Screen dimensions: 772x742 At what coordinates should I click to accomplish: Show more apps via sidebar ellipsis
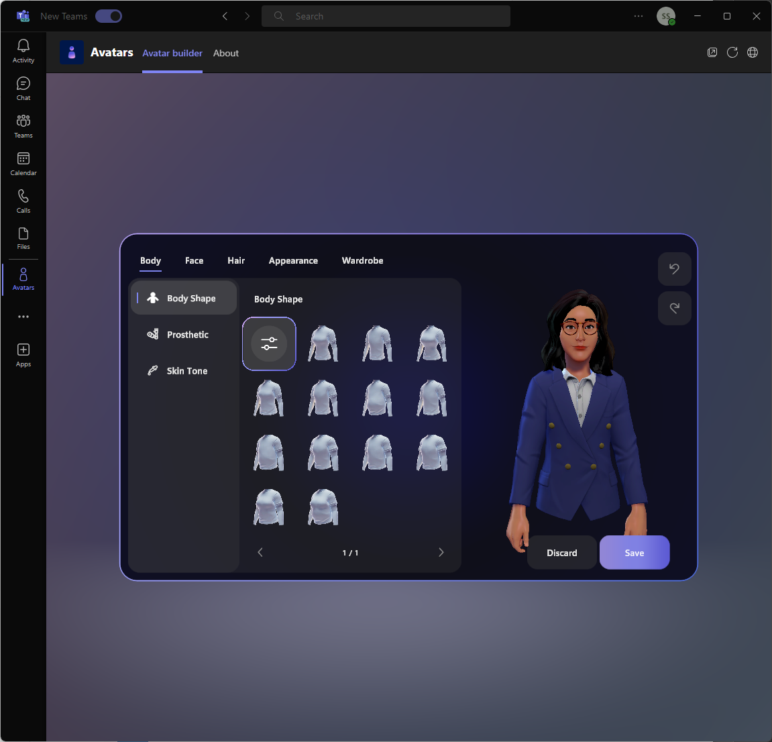(x=23, y=317)
